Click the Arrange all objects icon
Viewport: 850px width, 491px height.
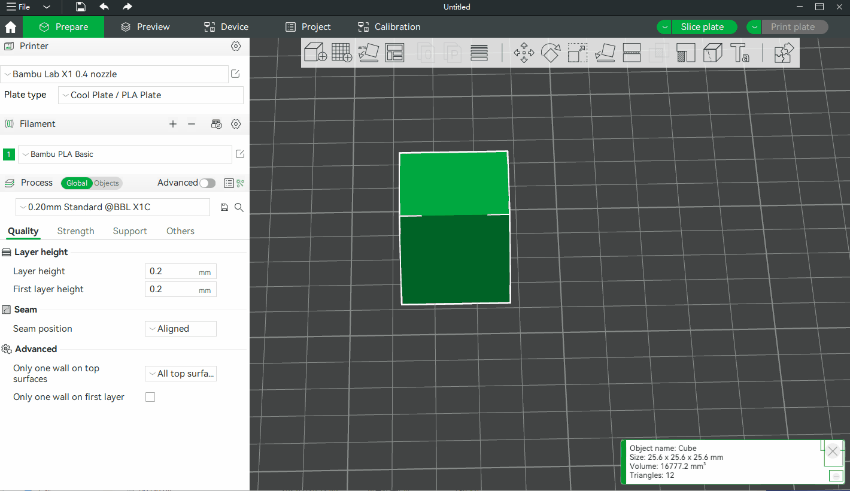394,53
